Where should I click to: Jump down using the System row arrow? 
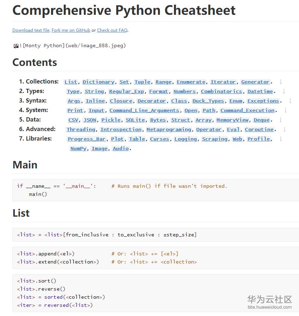click(x=285, y=110)
